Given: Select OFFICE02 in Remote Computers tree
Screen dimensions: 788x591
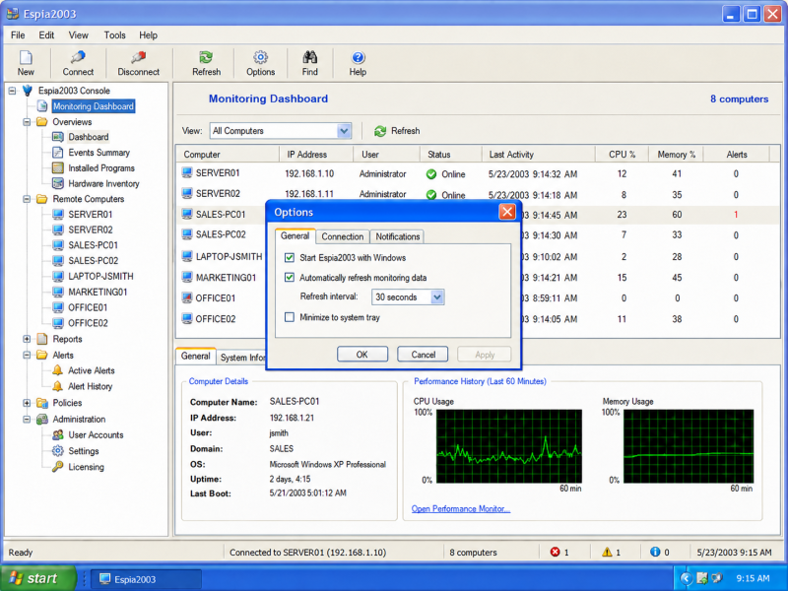Looking at the screenshot, I should coord(88,323).
